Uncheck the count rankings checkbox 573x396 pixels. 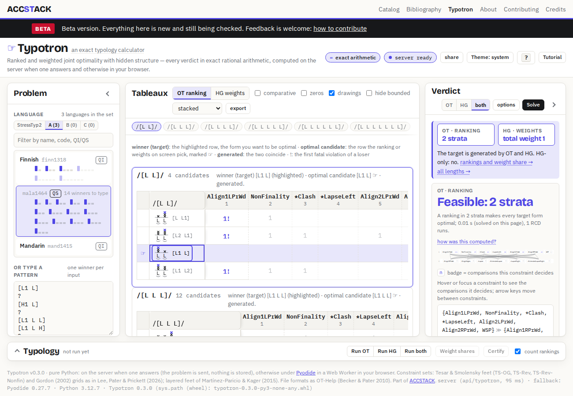point(518,351)
